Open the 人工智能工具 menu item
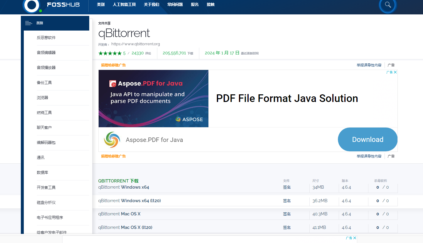Image resolution: width=423 pixels, height=243 pixels. click(x=124, y=5)
